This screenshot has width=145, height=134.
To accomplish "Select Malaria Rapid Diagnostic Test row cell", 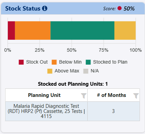I will (46, 111).
